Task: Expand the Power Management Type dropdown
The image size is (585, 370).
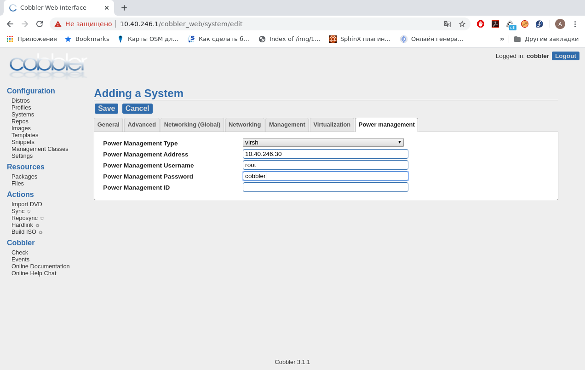Action: [323, 143]
